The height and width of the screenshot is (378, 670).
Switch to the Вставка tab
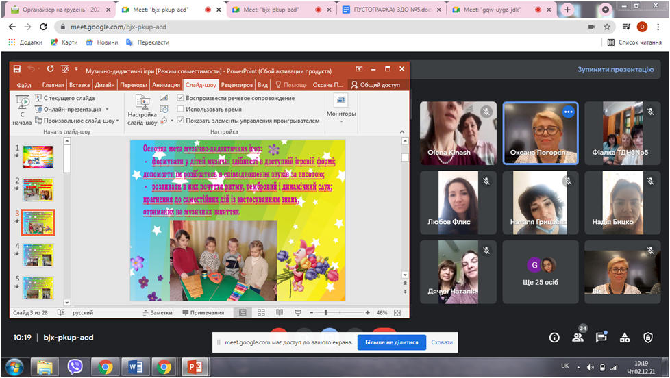pyautogui.click(x=79, y=84)
